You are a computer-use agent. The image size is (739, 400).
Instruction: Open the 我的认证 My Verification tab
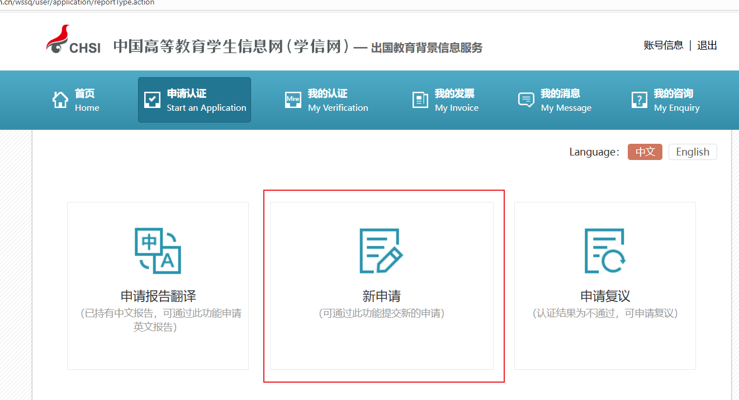338,100
